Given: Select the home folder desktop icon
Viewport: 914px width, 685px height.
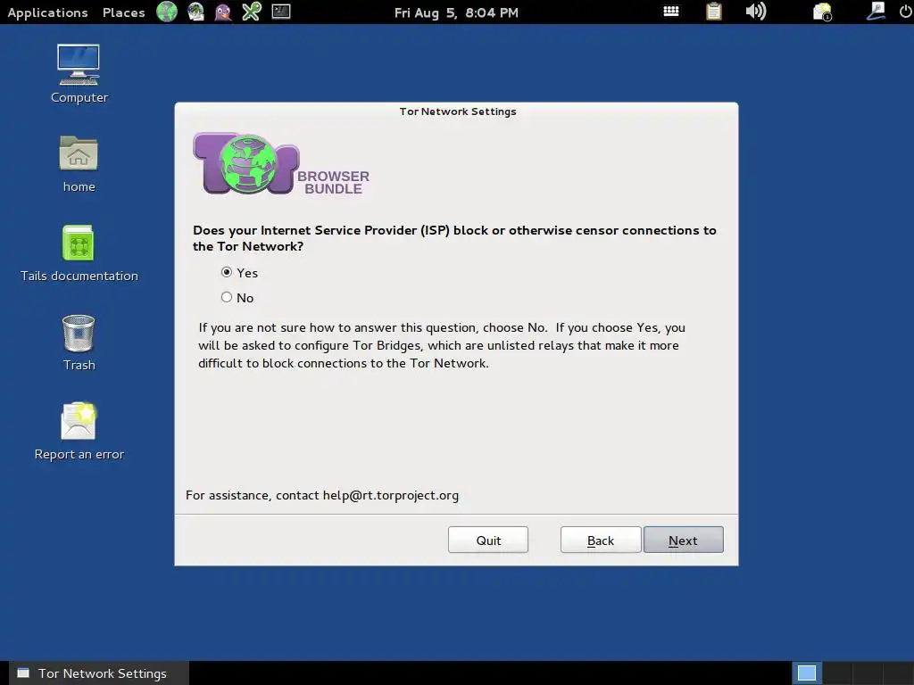Looking at the screenshot, I should pyautogui.click(x=79, y=164).
